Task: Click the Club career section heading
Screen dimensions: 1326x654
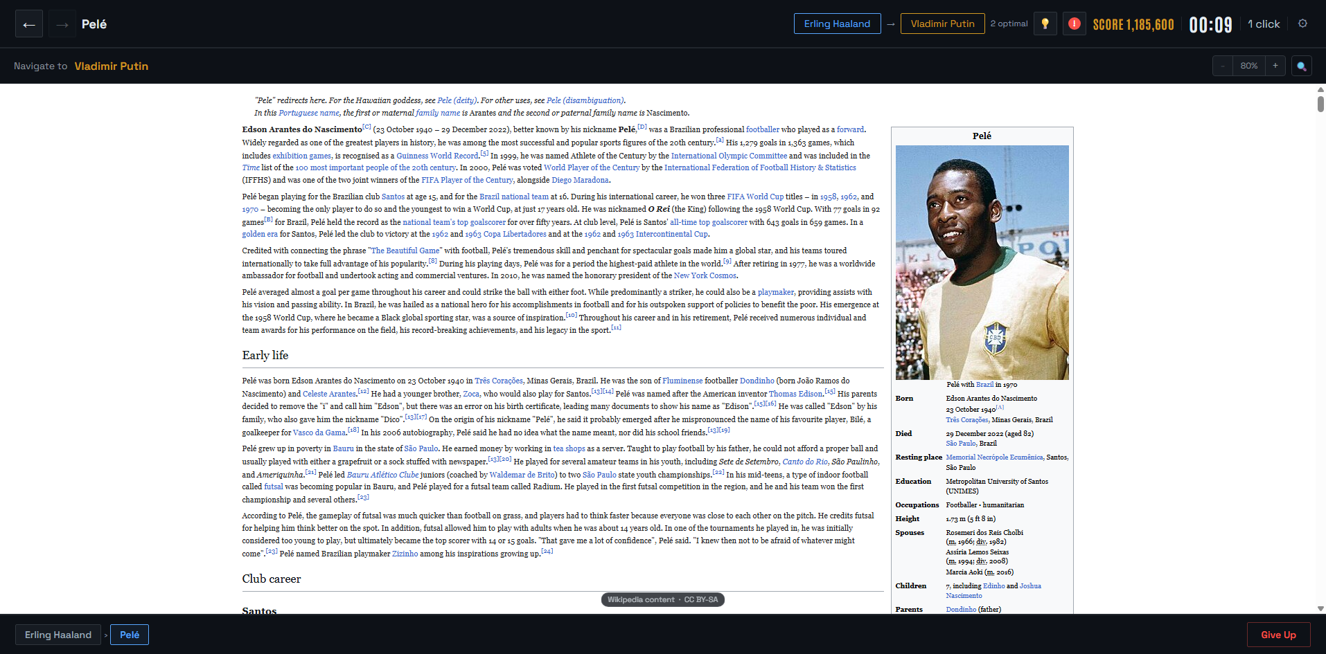Action: coord(272,579)
